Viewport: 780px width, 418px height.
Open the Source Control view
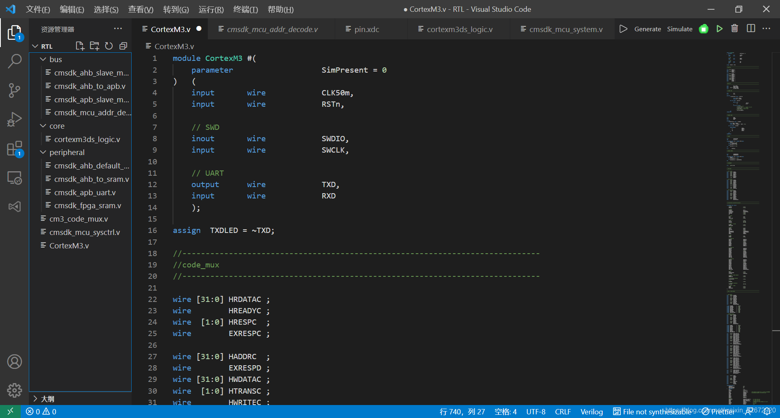[x=15, y=90]
